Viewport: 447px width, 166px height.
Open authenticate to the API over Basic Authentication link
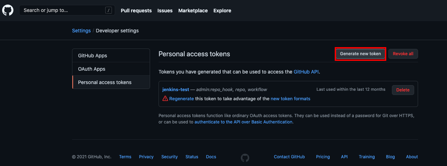[244, 122]
